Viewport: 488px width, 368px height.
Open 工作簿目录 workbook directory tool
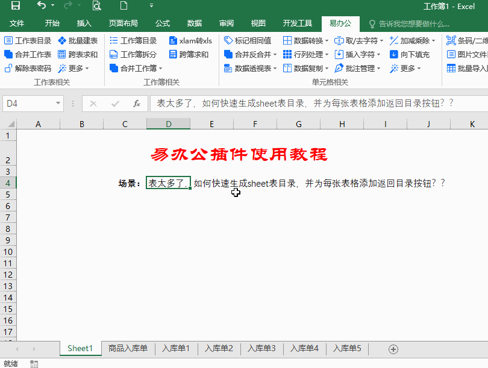133,41
